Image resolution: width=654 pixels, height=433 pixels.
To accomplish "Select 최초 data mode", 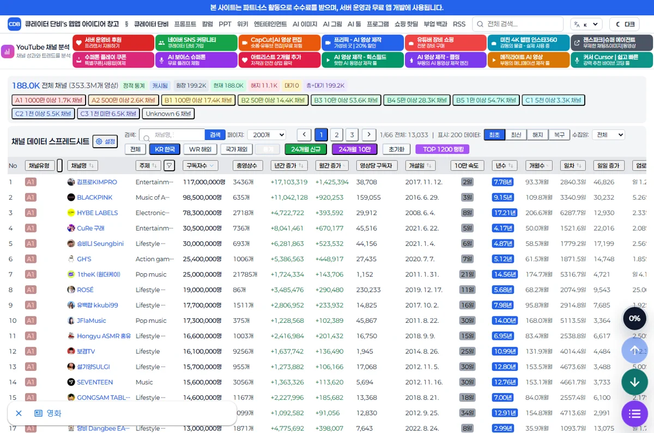I will pyautogui.click(x=494, y=135).
